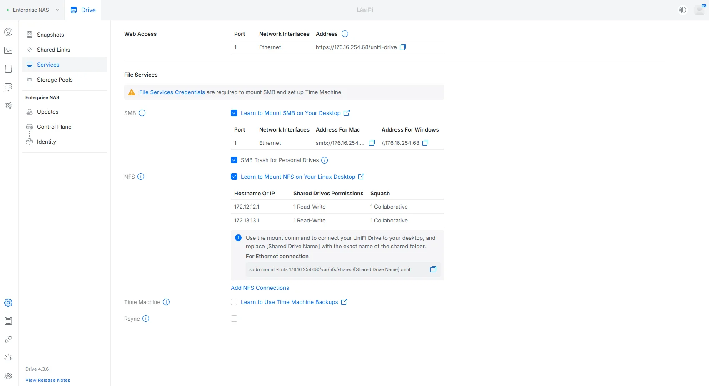Show info tooltip for NFS

[141, 177]
